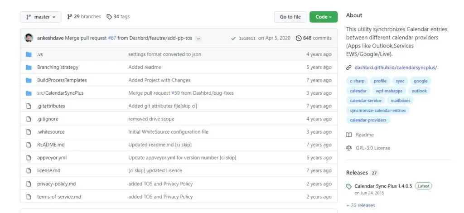Viewport: 464px width, 213px height.
Task: Select the c-sharp topic tag
Action: point(357,81)
